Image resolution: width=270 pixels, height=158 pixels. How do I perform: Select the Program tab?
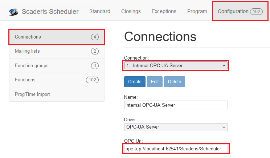pyautogui.click(x=197, y=11)
